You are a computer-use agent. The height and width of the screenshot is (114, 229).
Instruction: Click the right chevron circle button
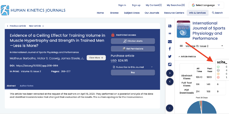(x=170, y=73)
